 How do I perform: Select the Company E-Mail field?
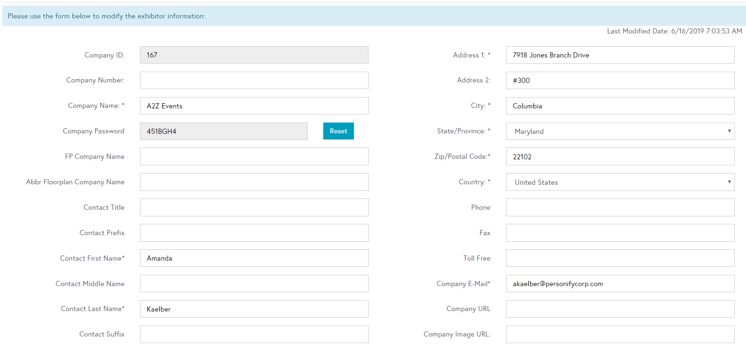click(x=620, y=284)
